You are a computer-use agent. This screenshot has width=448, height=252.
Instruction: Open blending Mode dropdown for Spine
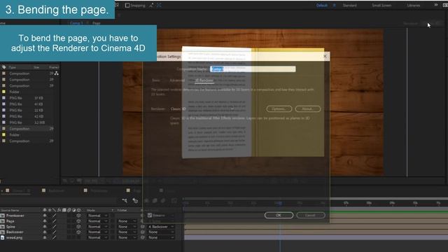pyautogui.click(x=97, y=226)
